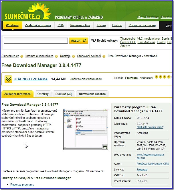The height and width of the screenshot is (190, 174).
Task: Open Recenze a tipy section
Action: (x=80, y=25)
